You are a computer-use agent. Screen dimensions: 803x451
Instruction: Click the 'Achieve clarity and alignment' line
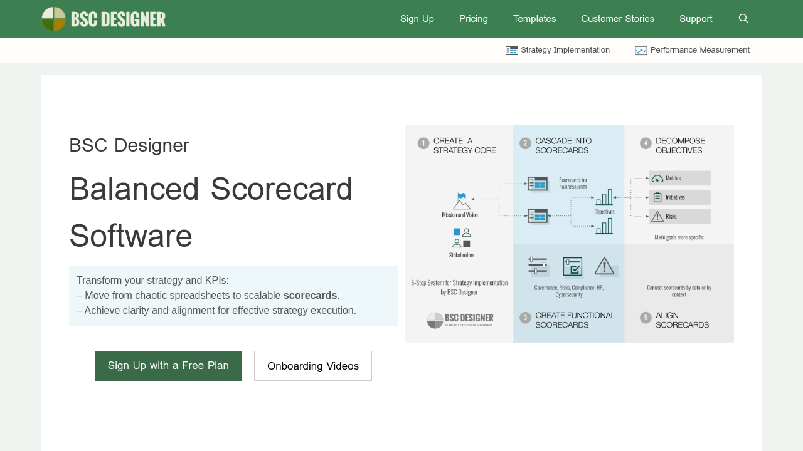pos(216,311)
